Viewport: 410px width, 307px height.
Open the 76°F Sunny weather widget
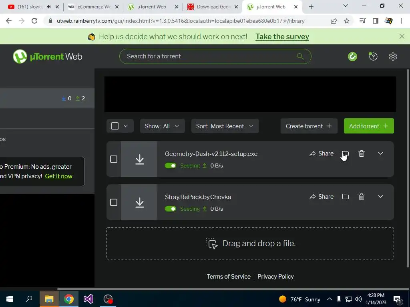coord(299,299)
